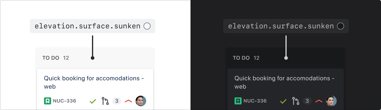The width and height of the screenshot is (381, 110).
Task: Click the assignee avatar in dark card
Action: coord(331,101)
